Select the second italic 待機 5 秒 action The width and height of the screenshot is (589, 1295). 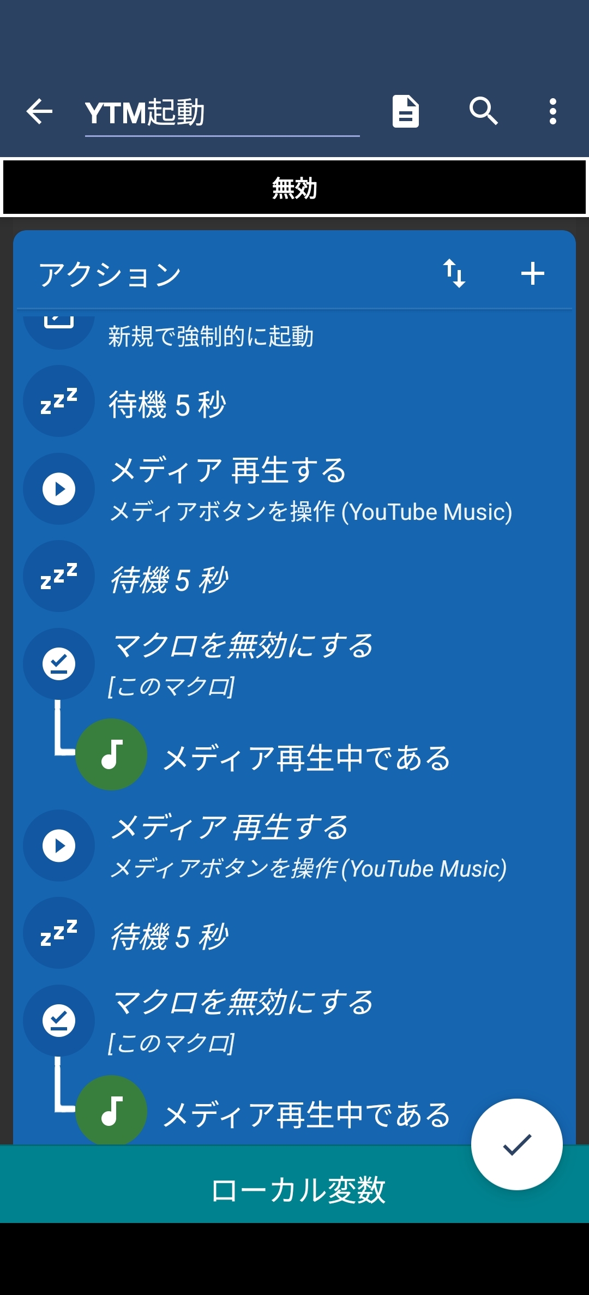pyautogui.click(x=169, y=579)
